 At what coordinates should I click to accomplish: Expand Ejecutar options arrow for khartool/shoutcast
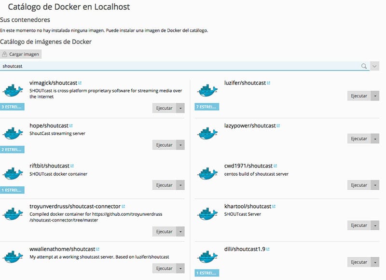click(375, 225)
